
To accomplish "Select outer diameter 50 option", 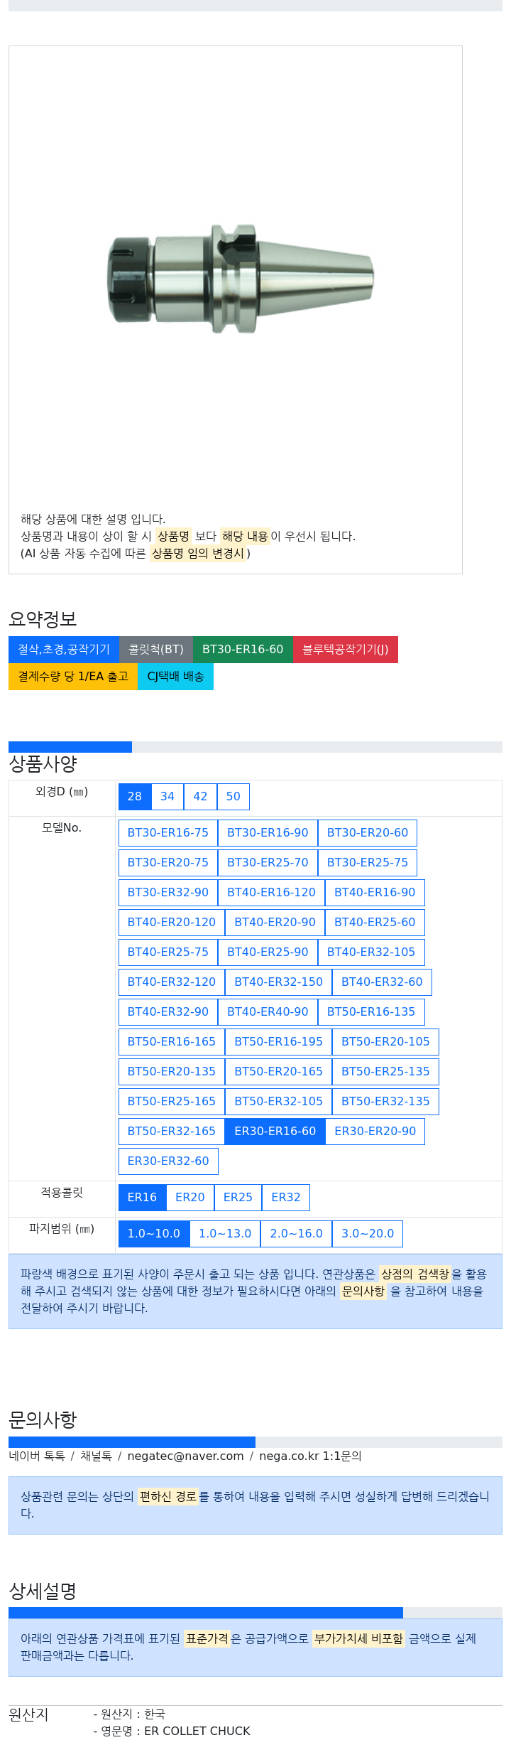I will point(233,797).
